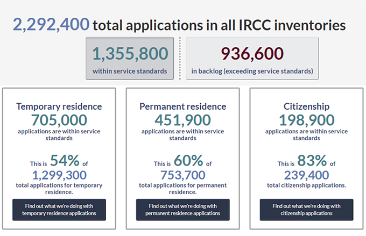The width and height of the screenshot is (366, 236).
Task: Click the 451,900 figure
Action: 183,120
